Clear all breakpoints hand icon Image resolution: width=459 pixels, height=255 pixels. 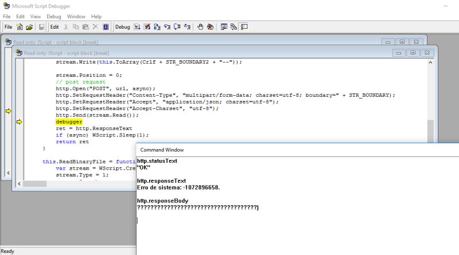pyautogui.click(x=210, y=27)
